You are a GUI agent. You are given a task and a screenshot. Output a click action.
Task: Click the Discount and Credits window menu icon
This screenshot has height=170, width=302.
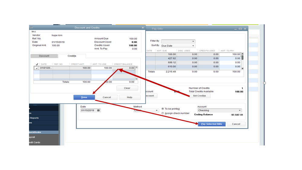point(31,28)
